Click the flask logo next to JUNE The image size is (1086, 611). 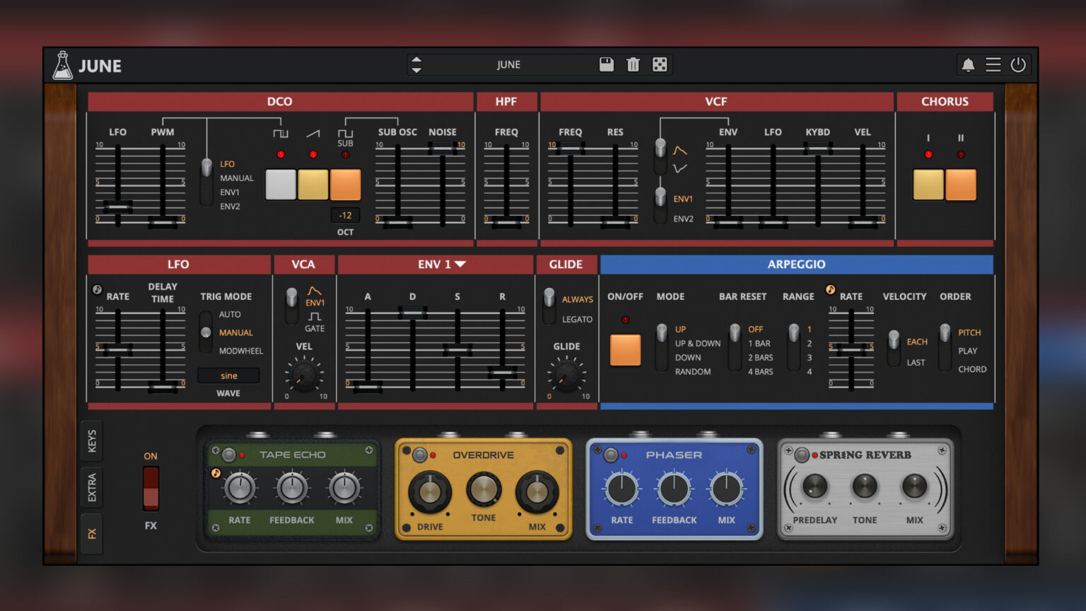(x=64, y=64)
